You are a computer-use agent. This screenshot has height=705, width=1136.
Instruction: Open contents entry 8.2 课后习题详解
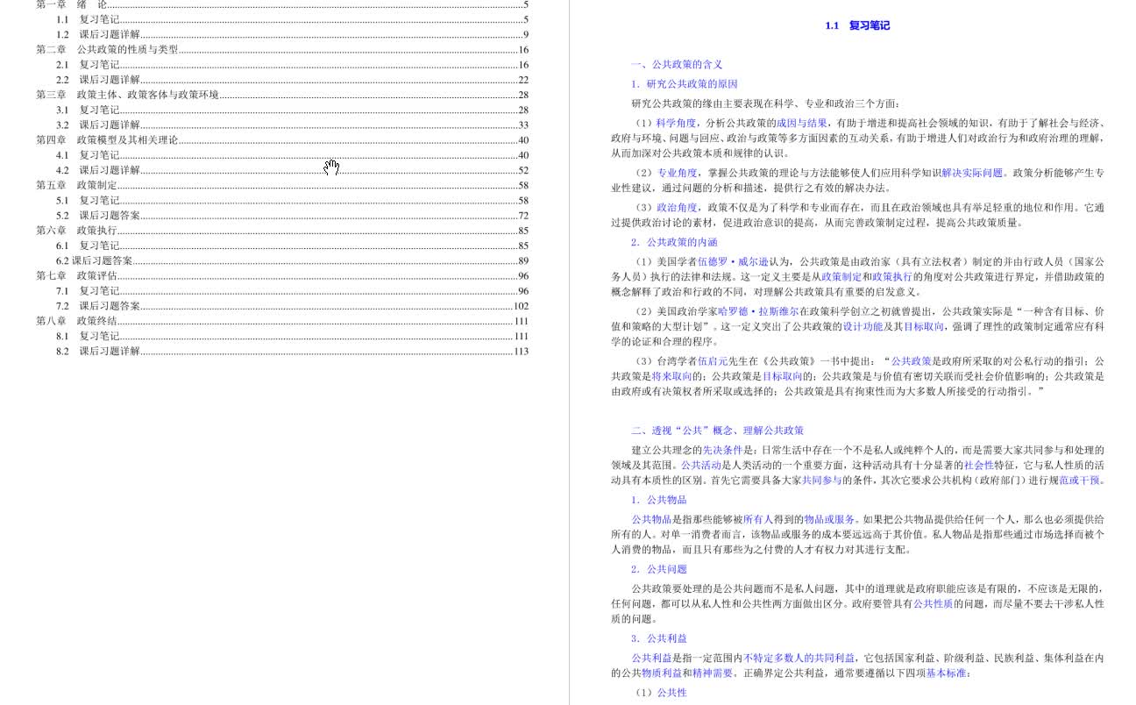[293, 351]
